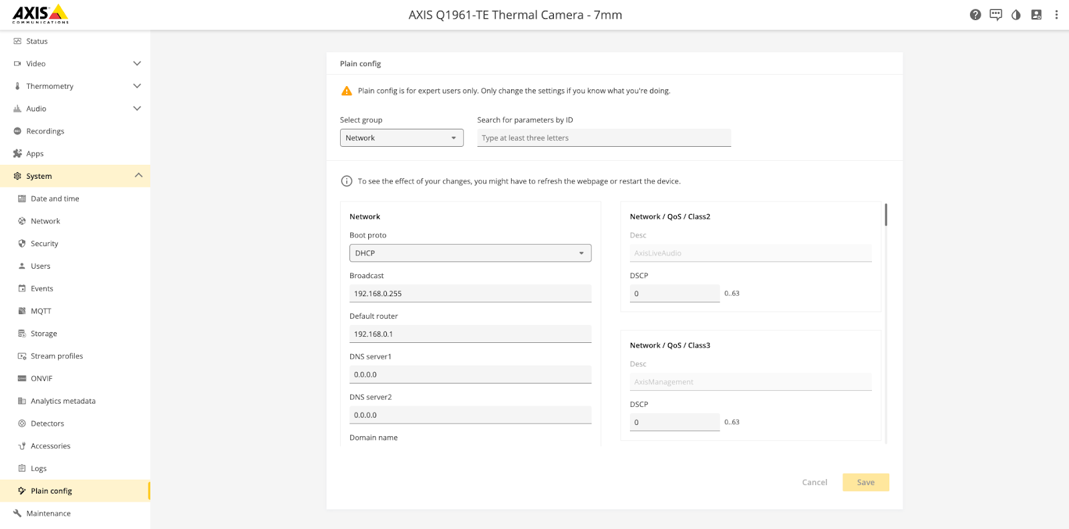Click the Video camera icon in the sidebar

17,64
